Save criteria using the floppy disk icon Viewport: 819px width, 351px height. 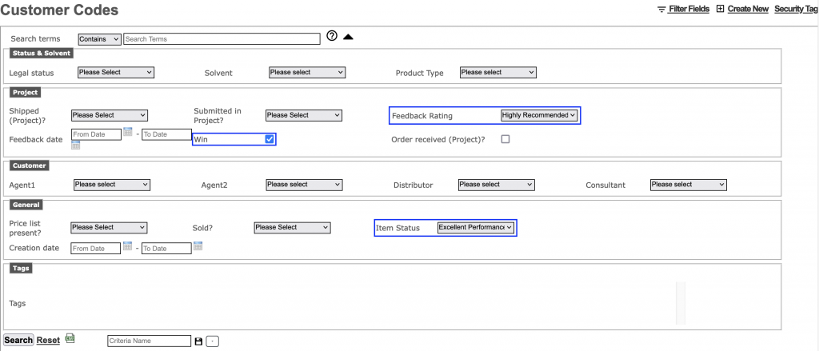pos(198,341)
